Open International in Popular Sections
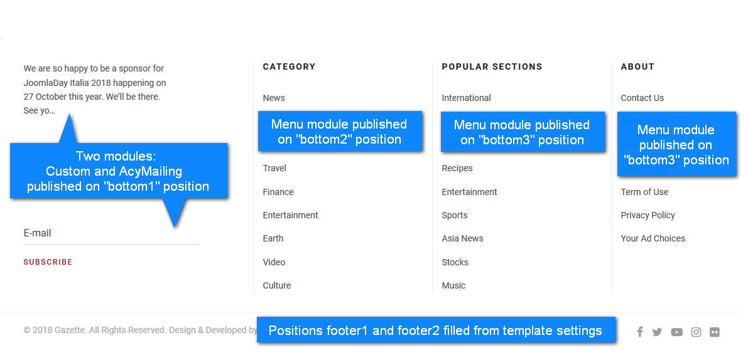This screenshot has width=743, height=350. tap(466, 98)
